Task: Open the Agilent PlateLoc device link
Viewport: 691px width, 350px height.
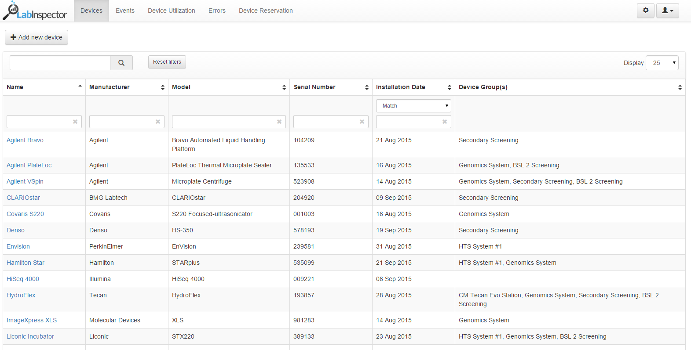Action: coord(29,165)
